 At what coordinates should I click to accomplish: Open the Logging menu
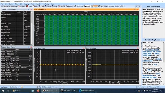tap(27, 4)
